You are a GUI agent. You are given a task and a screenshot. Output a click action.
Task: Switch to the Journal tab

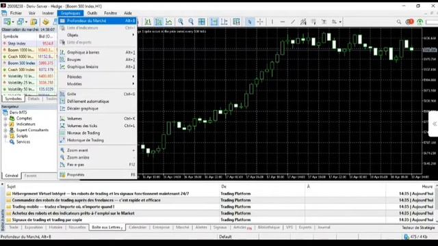point(324,228)
